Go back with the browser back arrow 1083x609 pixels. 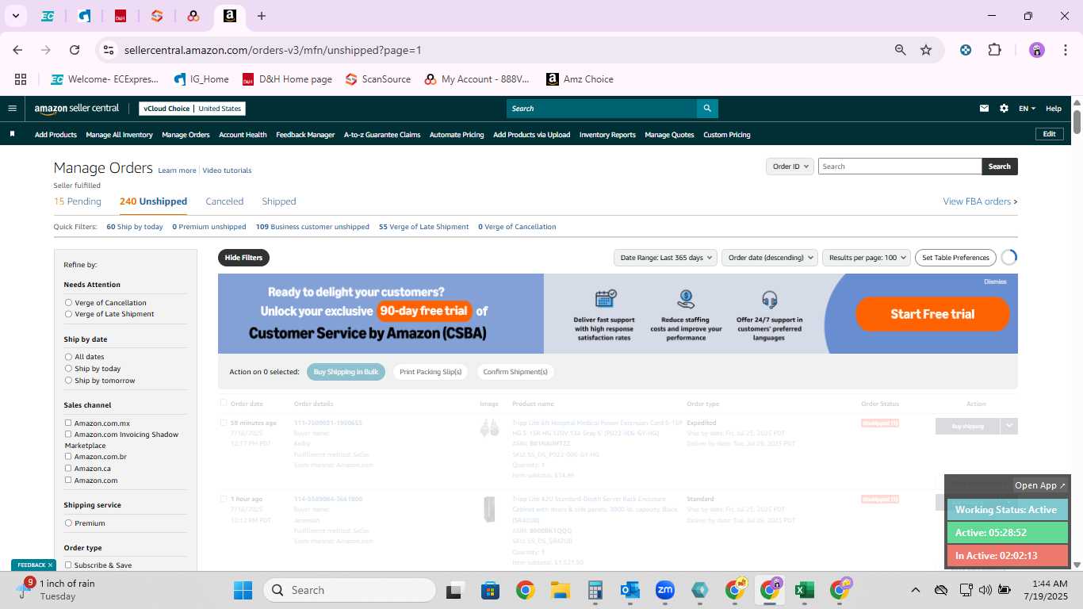(17, 50)
